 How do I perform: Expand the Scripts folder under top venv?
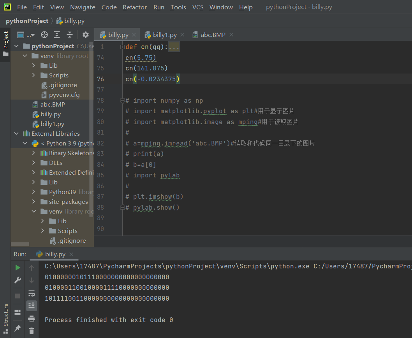pos(33,75)
